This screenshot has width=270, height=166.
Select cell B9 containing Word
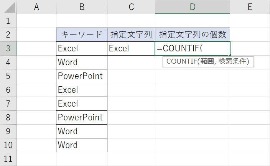click(x=82, y=131)
